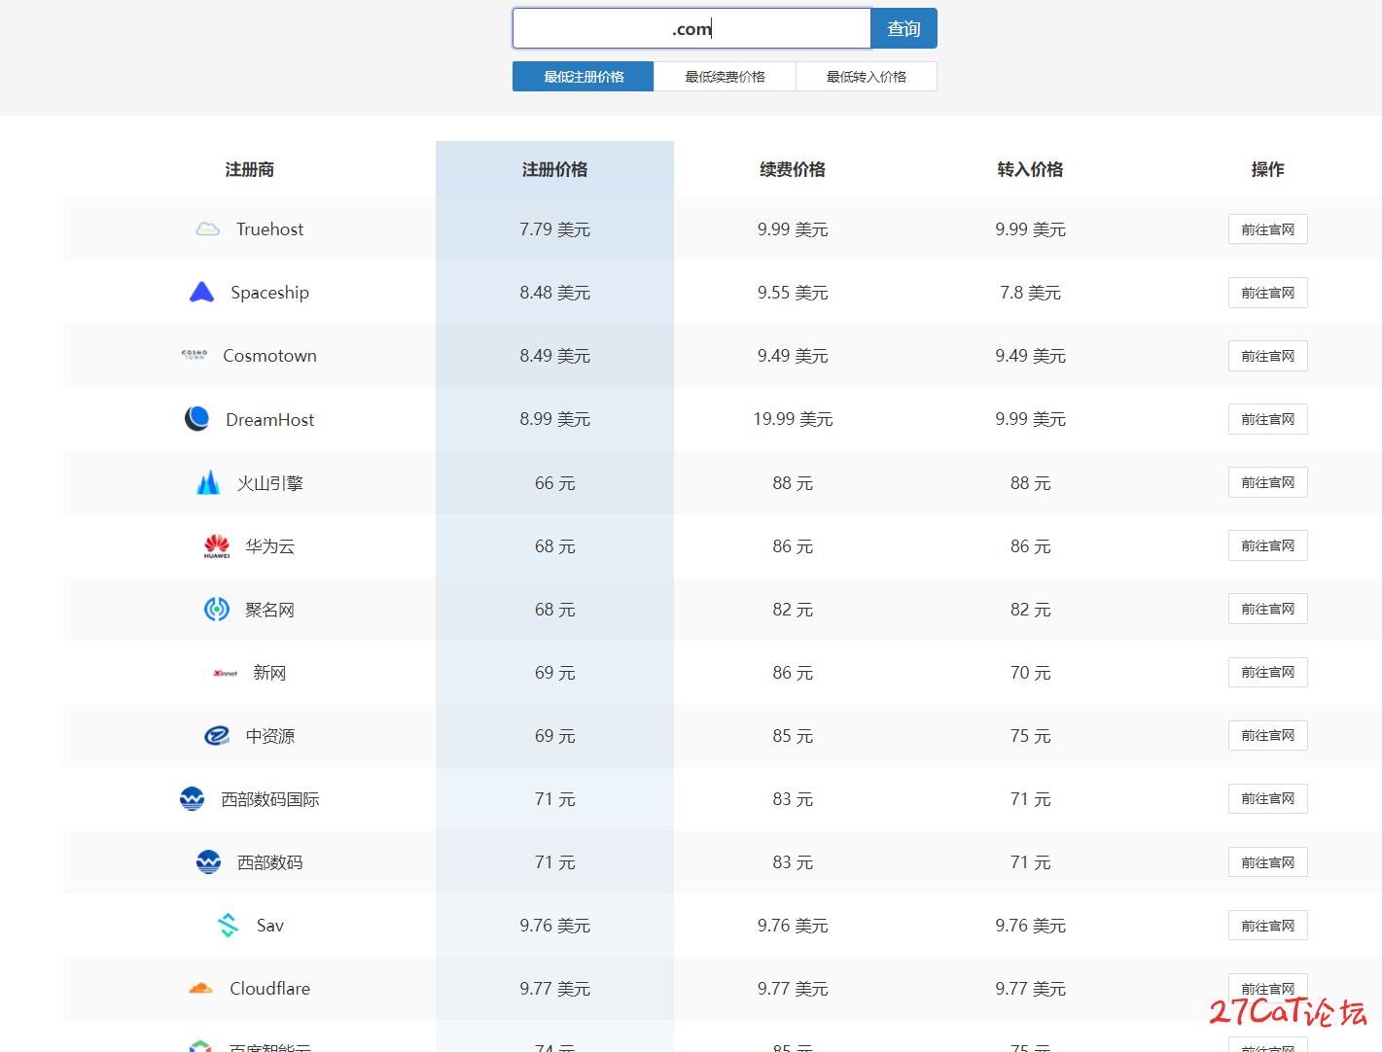Click the 火山引擎 logo icon
The height and width of the screenshot is (1052, 1382).
208,482
